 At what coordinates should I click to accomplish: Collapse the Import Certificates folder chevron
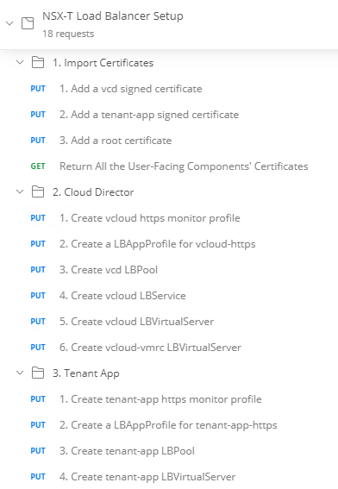[20, 62]
